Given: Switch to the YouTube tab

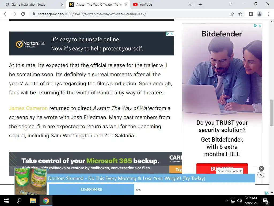Looking at the screenshot, I should click(x=146, y=5).
